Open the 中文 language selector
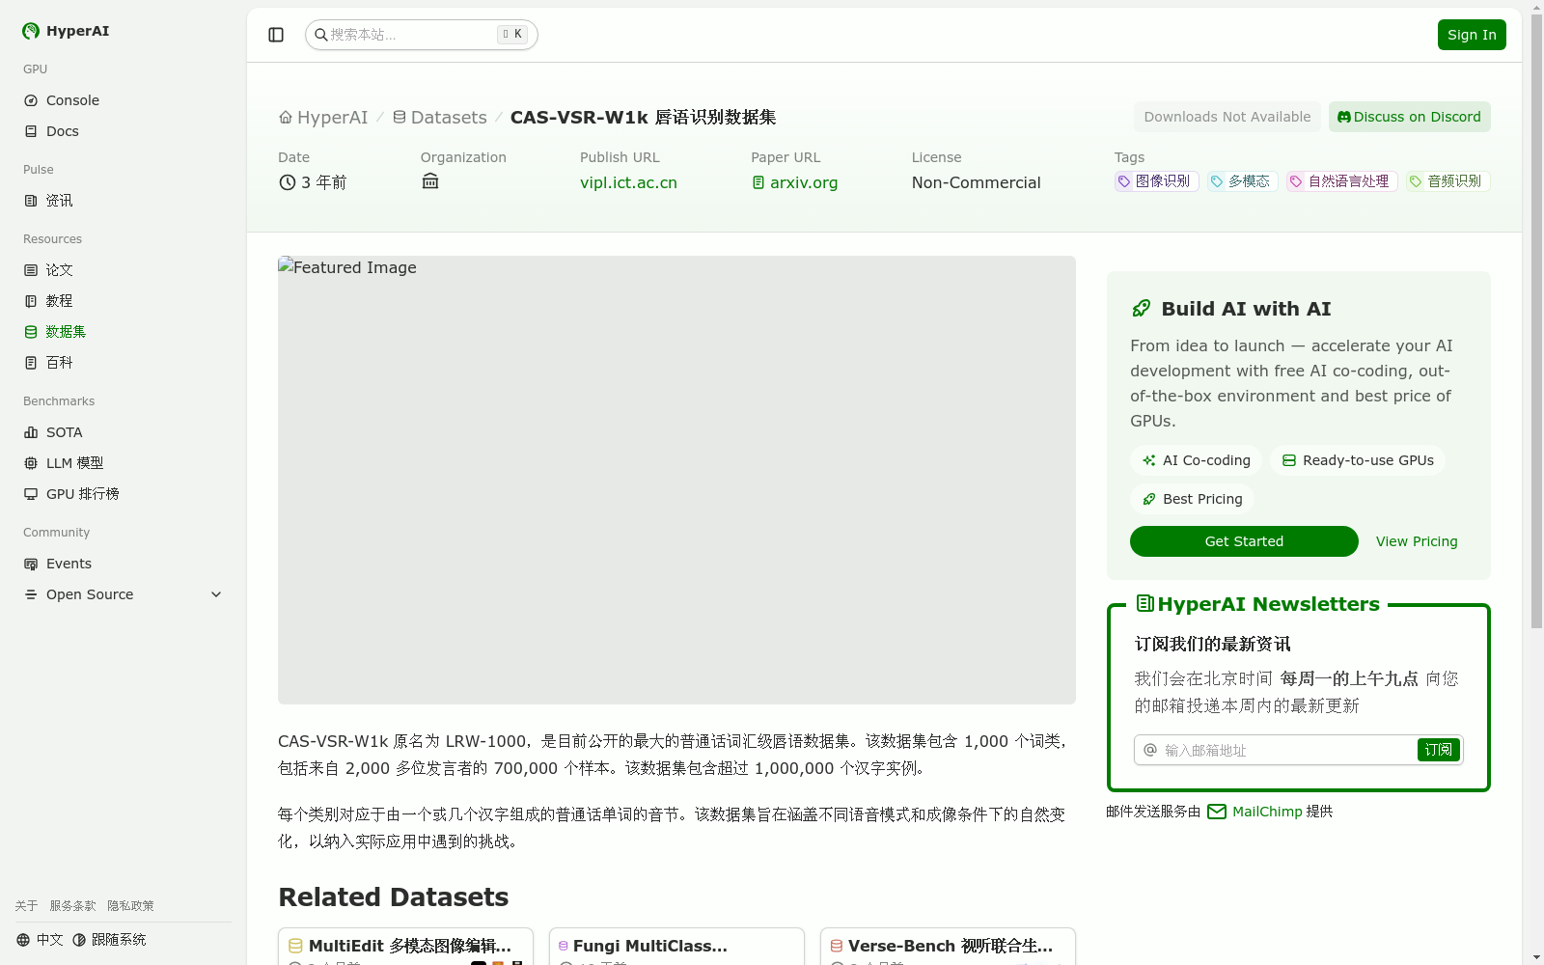 (x=40, y=940)
